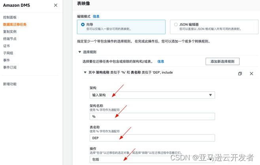Open 信息 link beside 编辑模式

coord(96,17)
